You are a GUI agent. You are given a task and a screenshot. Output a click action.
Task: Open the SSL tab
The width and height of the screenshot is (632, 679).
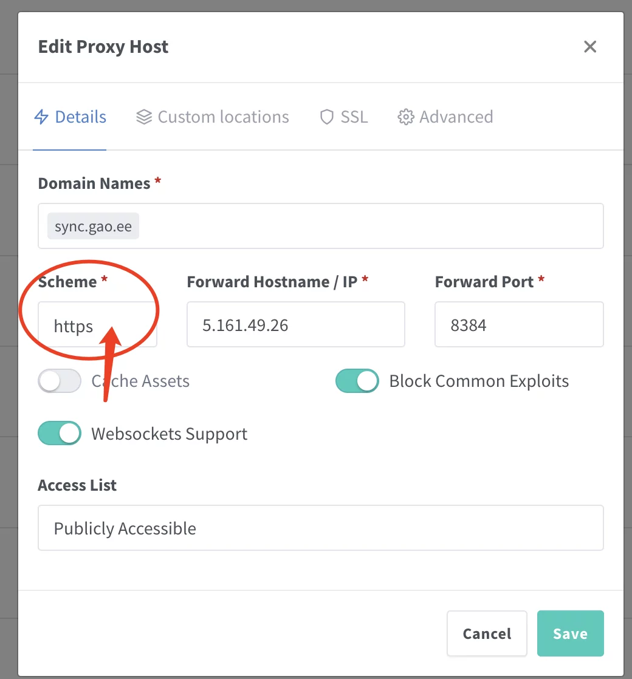tap(354, 117)
